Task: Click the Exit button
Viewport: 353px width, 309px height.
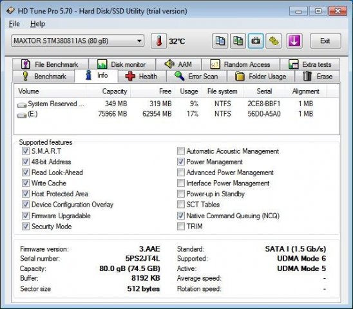Action: click(325, 41)
